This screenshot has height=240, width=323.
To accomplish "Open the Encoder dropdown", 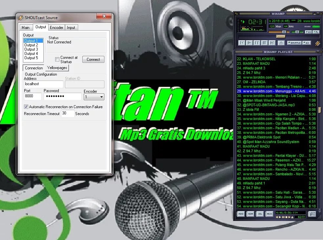I will coord(94,97).
